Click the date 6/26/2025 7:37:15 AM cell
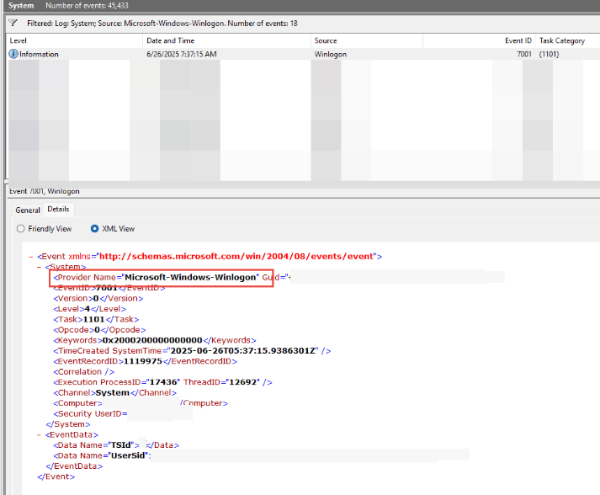Screen dimensions: 600x495 click(x=182, y=55)
